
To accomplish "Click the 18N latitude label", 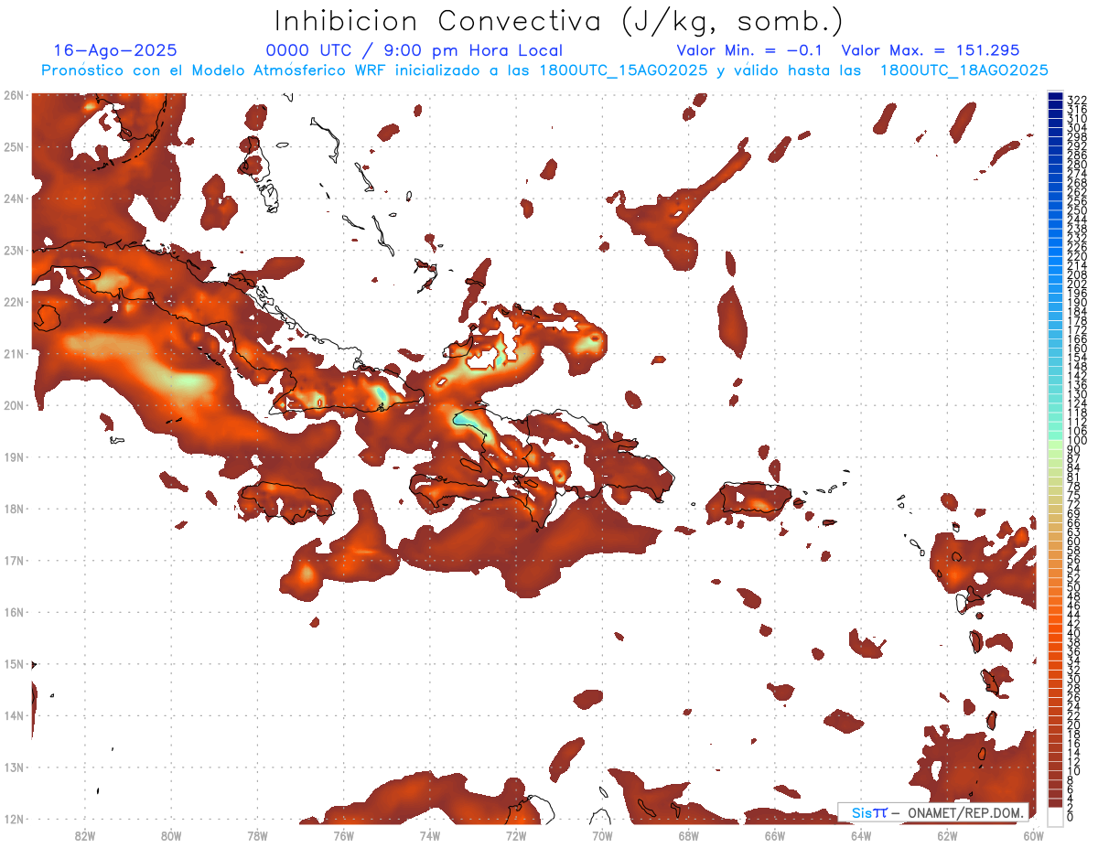I will tap(13, 509).
